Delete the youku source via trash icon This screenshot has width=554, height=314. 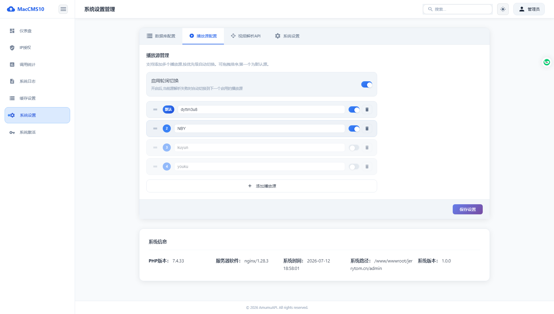coord(367,167)
